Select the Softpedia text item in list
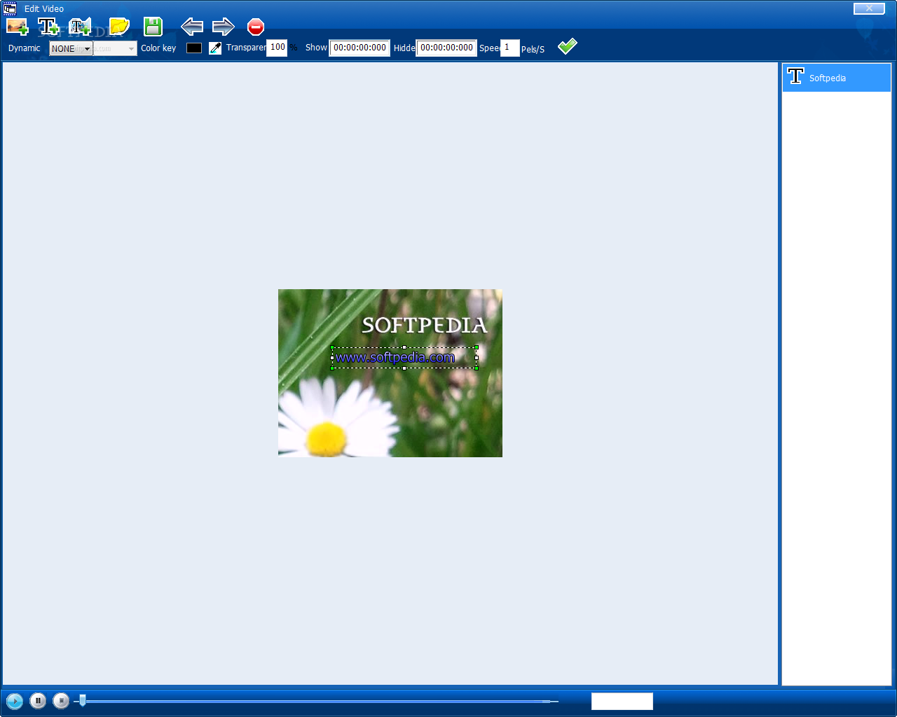This screenshot has width=897, height=717. (x=837, y=78)
